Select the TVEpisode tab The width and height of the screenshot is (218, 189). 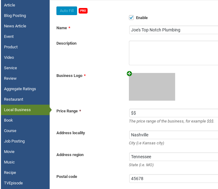(25, 183)
